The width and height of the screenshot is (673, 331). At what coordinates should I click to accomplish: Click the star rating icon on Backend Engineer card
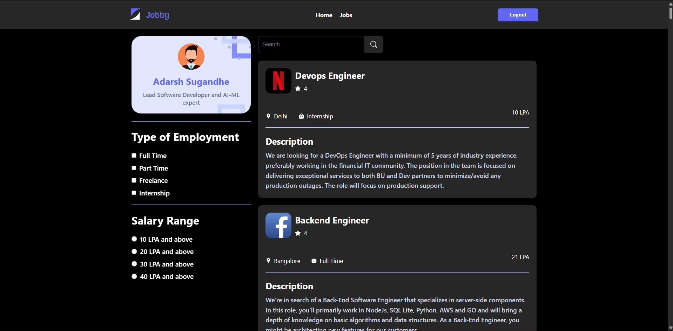pos(298,233)
